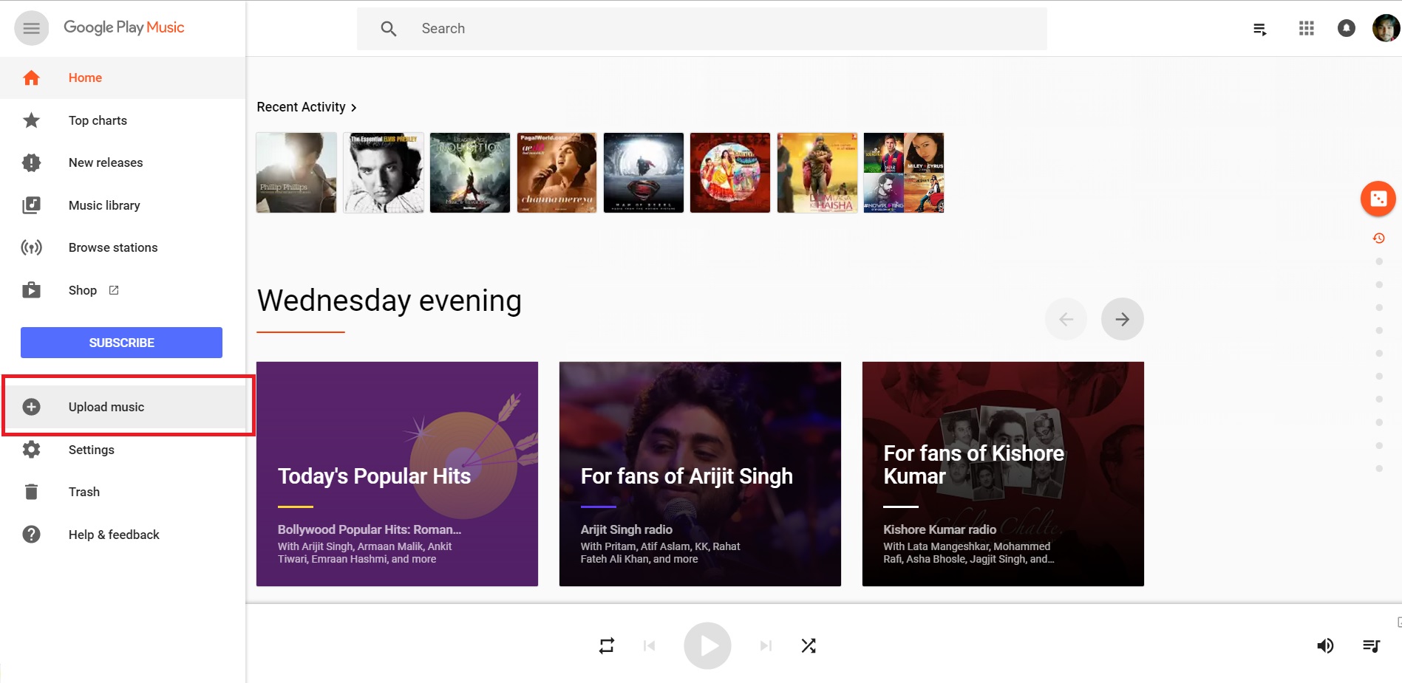Click the Trash bin icon
Screen dimensions: 1402x683
click(x=31, y=492)
